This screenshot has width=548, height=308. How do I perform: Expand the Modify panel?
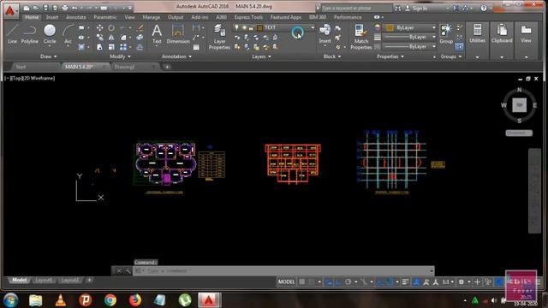coord(120,56)
